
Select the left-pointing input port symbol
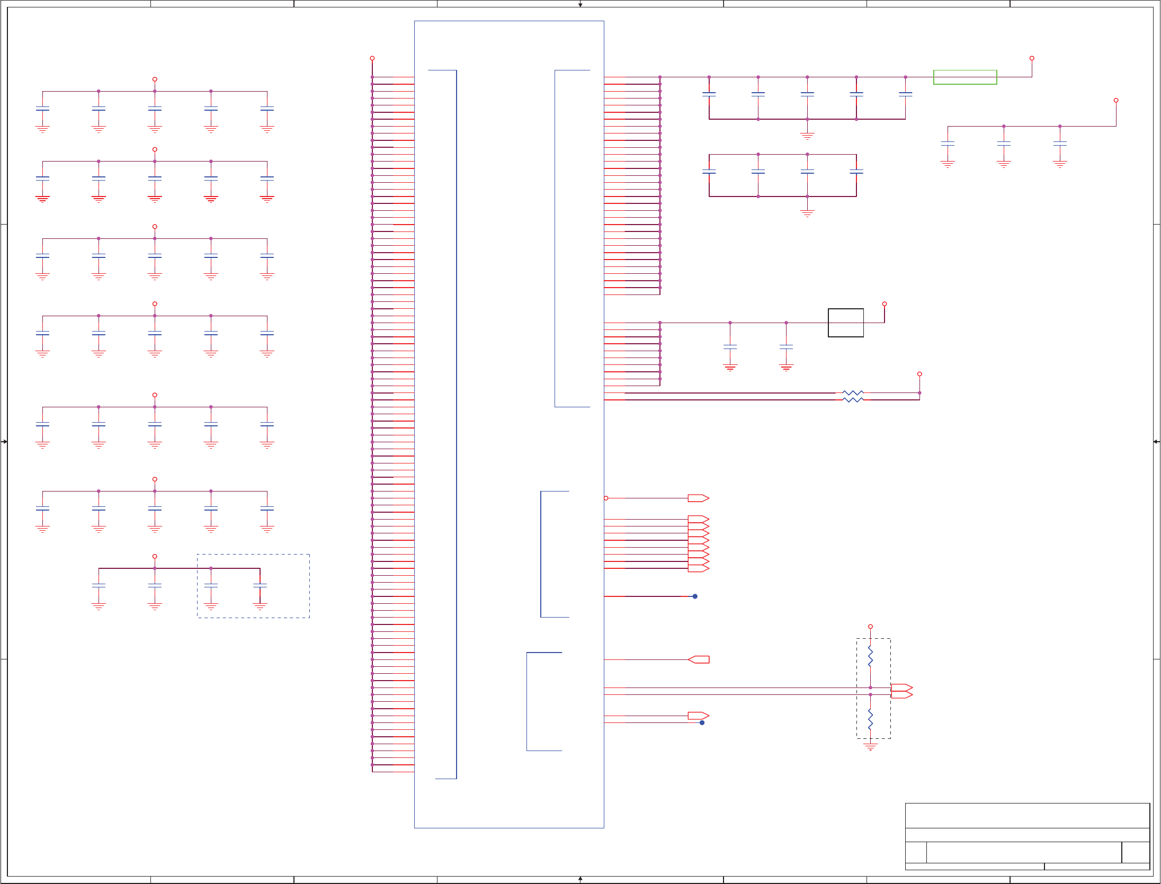coord(699,659)
